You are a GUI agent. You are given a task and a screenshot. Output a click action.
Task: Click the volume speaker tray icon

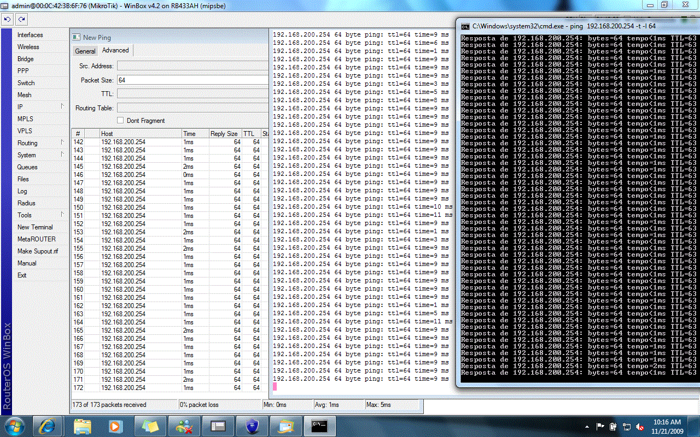pyautogui.click(x=639, y=426)
